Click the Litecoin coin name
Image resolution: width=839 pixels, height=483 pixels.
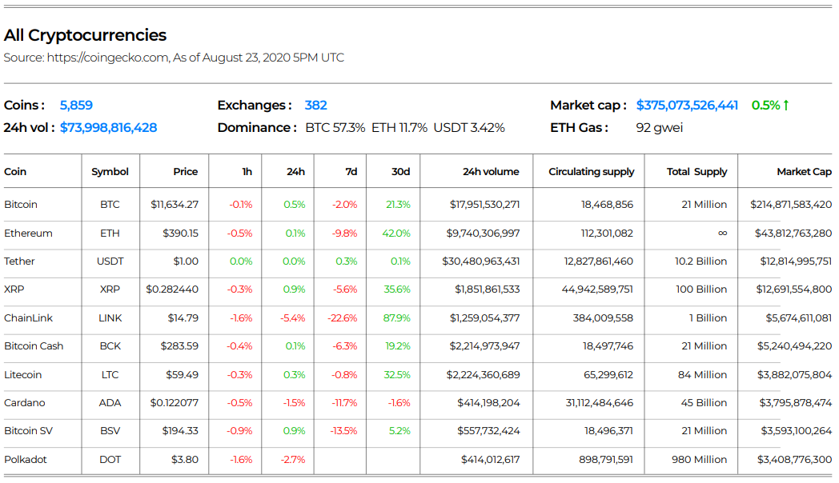pyautogui.click(x=22, y=374)
